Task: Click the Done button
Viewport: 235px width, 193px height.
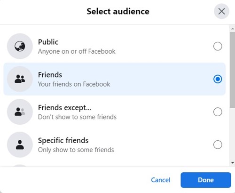Action: 206,180
